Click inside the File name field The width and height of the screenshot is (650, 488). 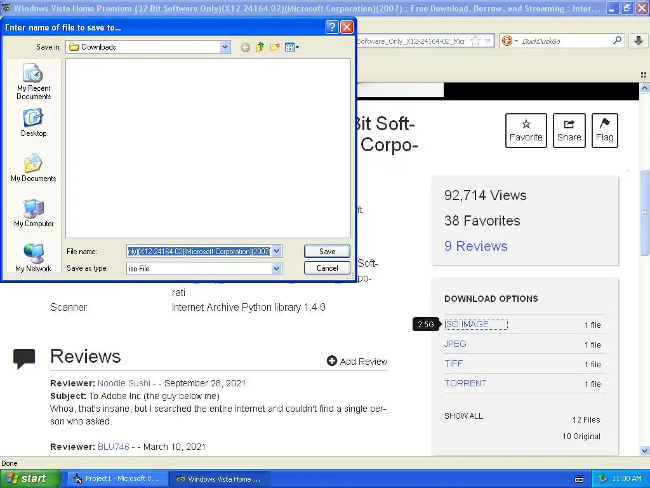point(199,251)
